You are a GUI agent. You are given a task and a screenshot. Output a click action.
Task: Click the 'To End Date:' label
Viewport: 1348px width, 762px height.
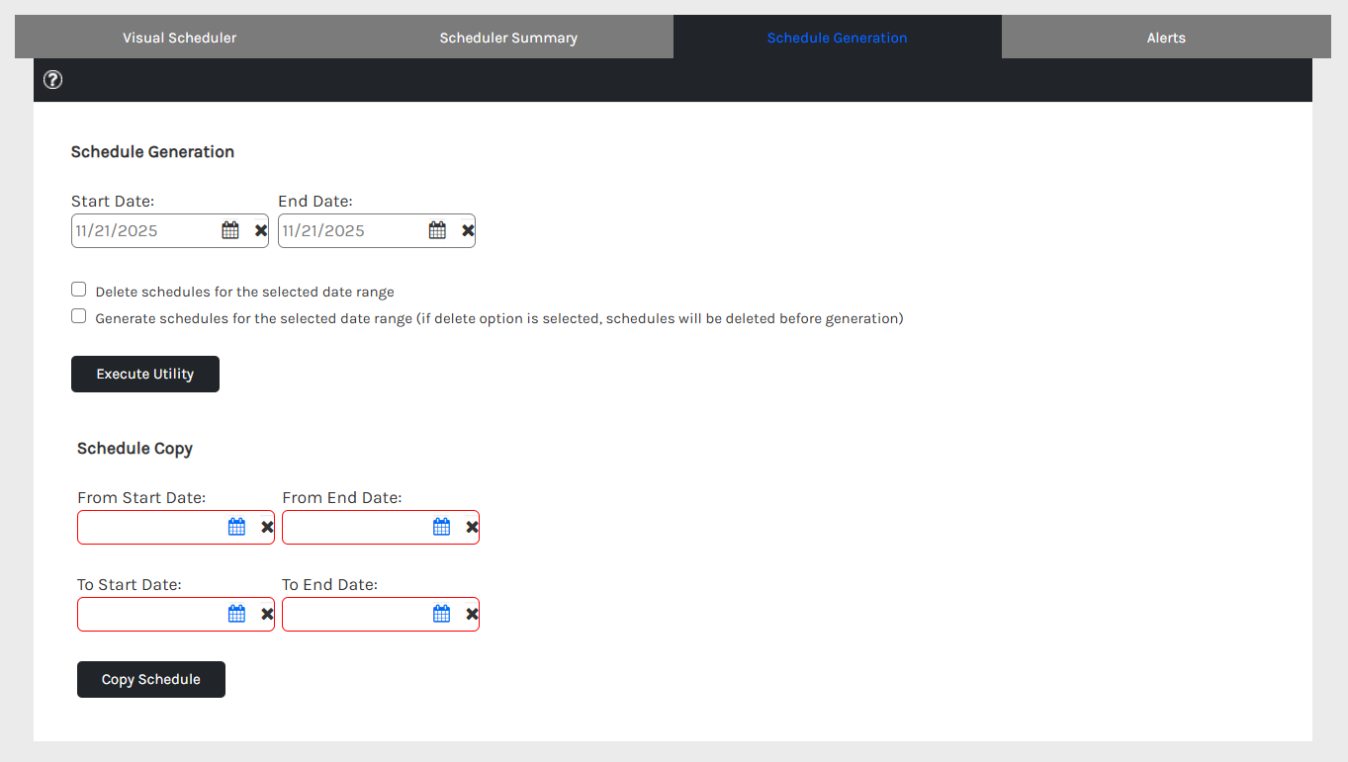(x=329, y=585)
